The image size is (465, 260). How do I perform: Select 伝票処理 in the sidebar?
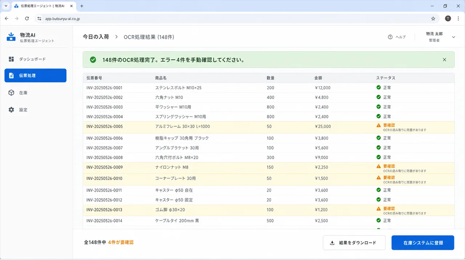[x=35, y=76]
